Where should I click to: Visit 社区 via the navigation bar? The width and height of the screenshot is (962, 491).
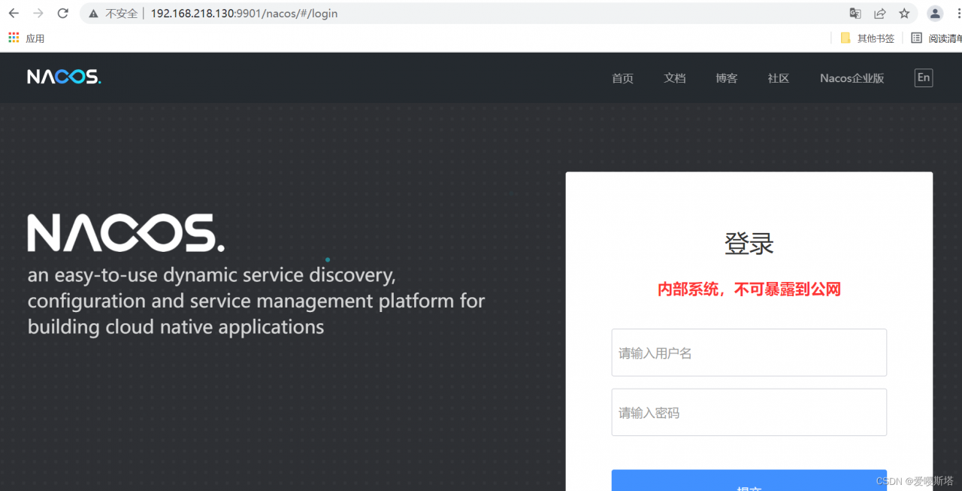click(778, 77)
